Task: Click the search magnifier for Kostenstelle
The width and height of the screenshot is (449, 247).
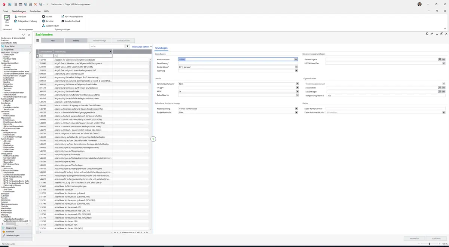Action: coord(440,88)
